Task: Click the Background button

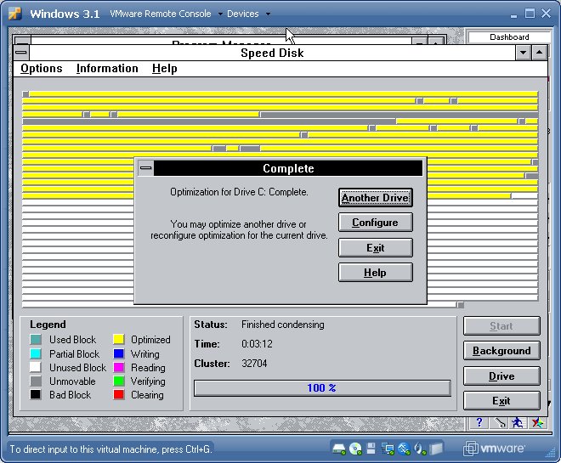Action: pyautogui.click(x=501, y=351)
